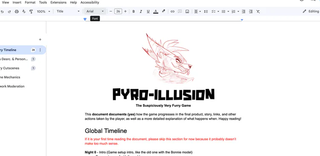Open the Accessibility menu
The width and height of the screenshot is (320, 156).
90,3
